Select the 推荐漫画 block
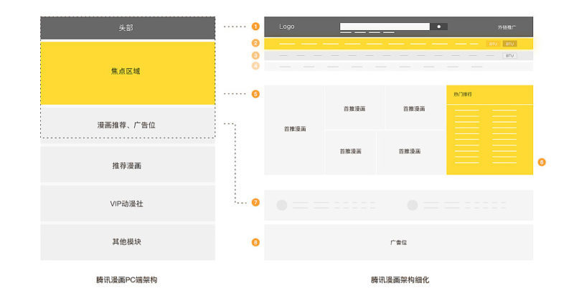The height and width of the screenshot is (301, 574). [128, 165]
